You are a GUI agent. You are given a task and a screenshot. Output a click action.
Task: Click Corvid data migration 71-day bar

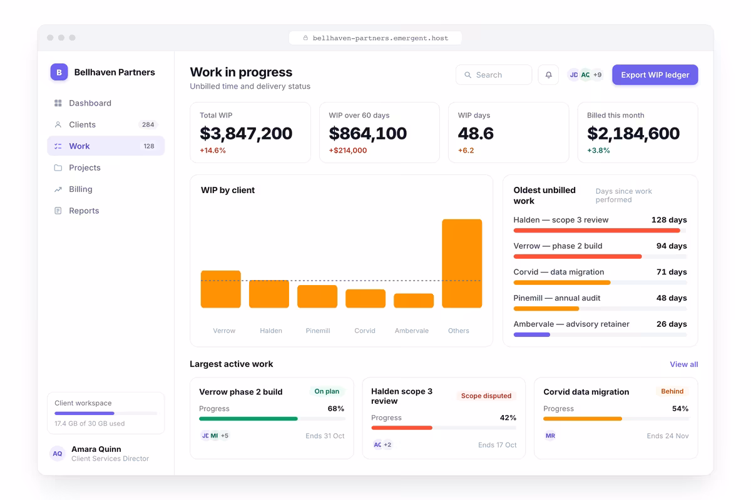point(600,282)
